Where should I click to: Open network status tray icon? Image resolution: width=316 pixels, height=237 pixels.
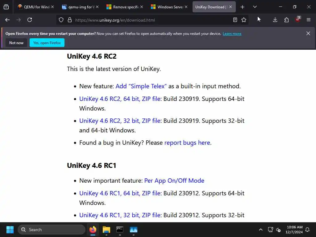point(270,230)
